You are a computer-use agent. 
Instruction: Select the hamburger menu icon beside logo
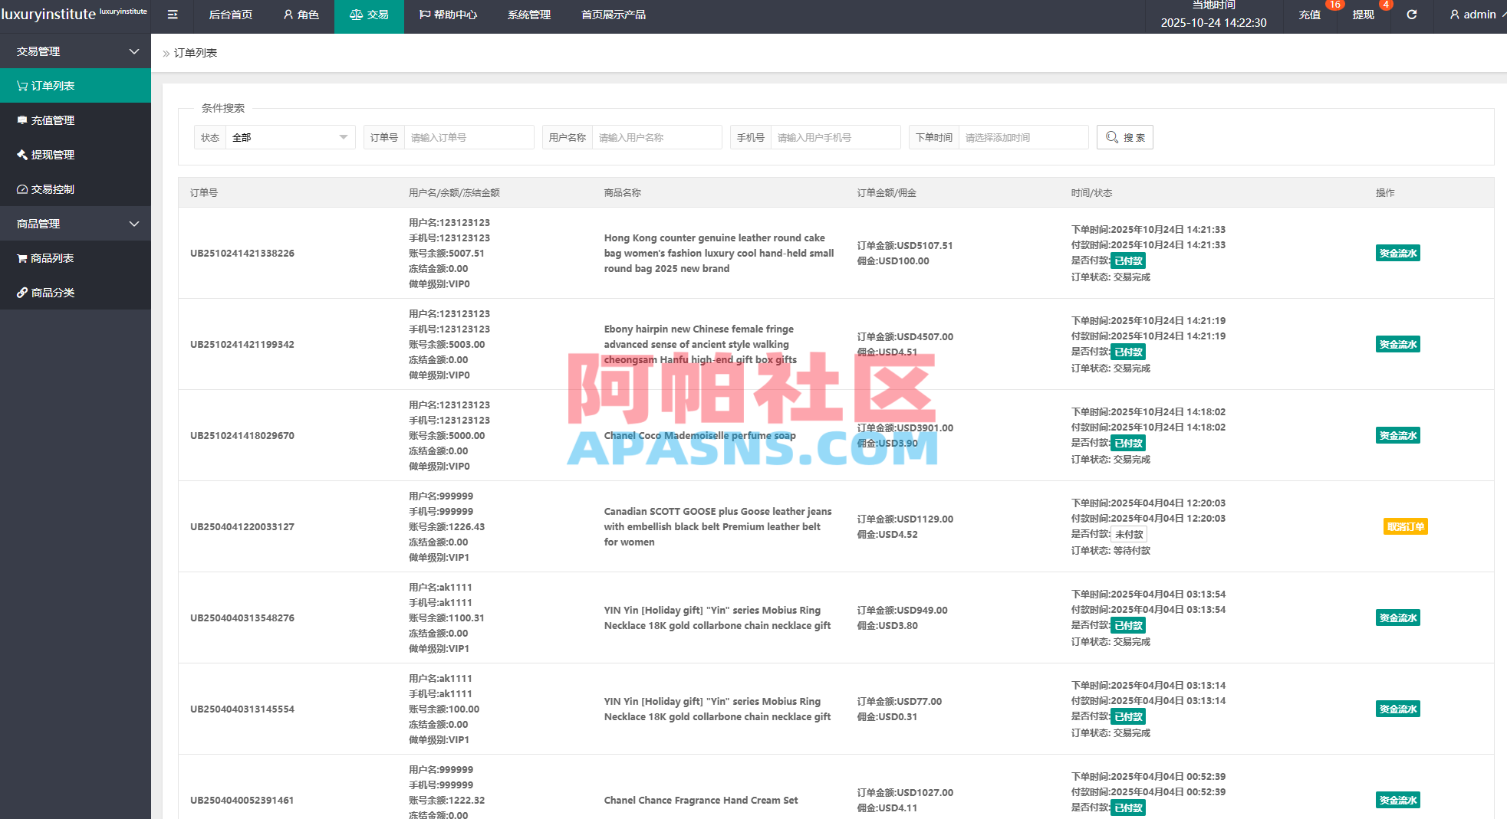tap(172, 15)
